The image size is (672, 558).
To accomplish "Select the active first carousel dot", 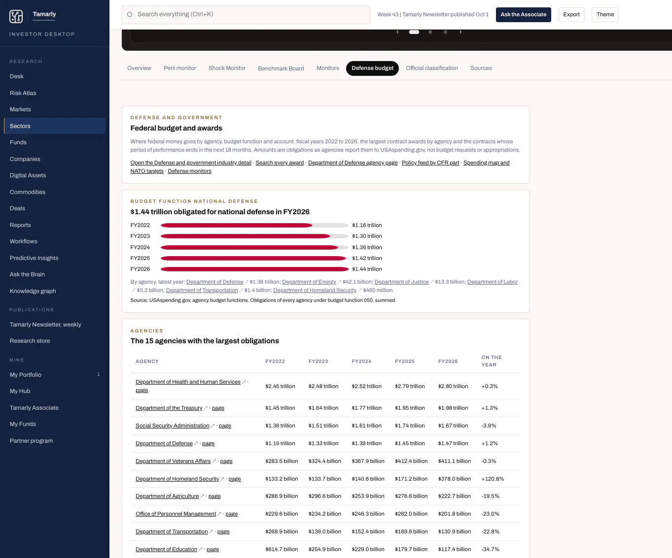I will pyautogui.click(x=414, y=32).
